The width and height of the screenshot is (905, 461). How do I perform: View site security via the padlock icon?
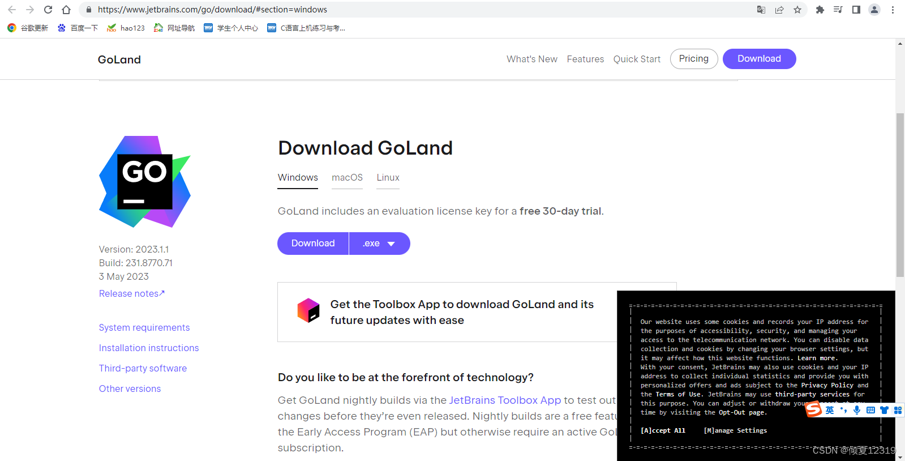tap(88, 10)
